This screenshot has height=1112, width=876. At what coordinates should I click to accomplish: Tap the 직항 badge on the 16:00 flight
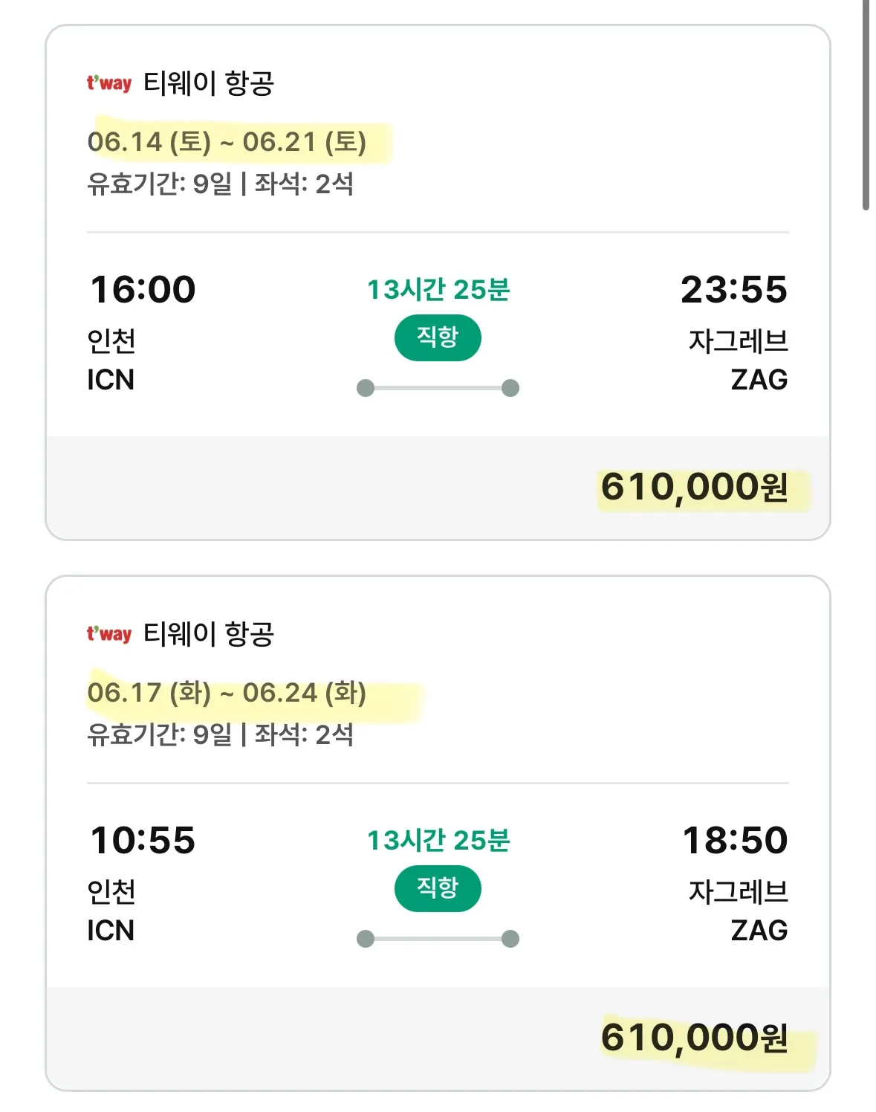[438, 338]
